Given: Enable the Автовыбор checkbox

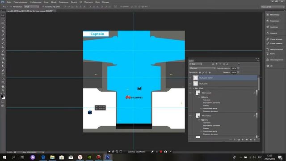Looking at the screenshot, I should click(11, 7).
